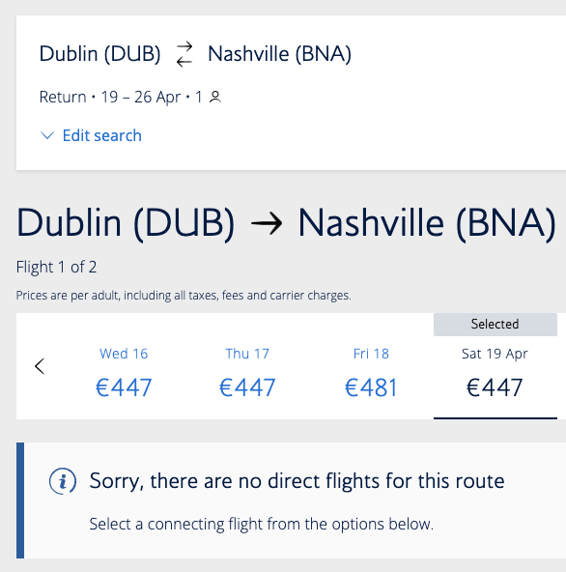Show earlier dates with the left arrow
This screenshot has width=566, height=572.
(x=40, y=366)
